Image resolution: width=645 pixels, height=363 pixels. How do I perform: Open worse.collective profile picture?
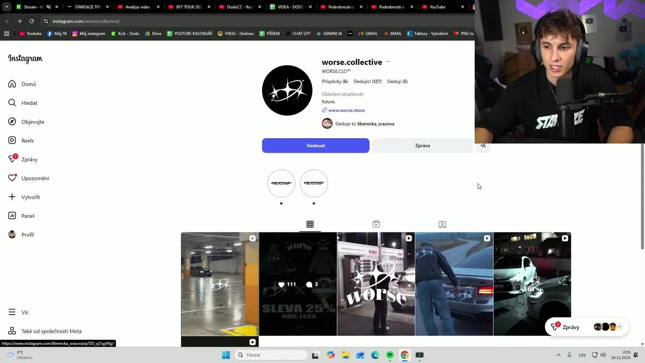coord(287,90)
